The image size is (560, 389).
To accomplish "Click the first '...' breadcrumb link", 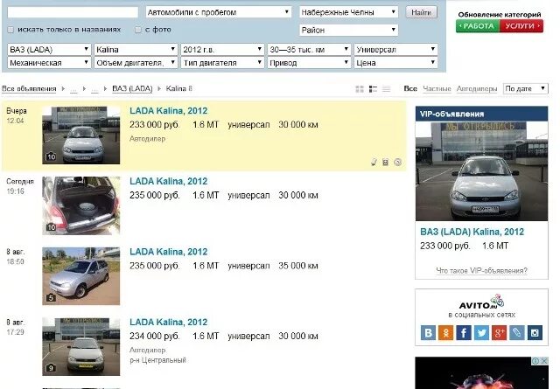I will point(73,89).
